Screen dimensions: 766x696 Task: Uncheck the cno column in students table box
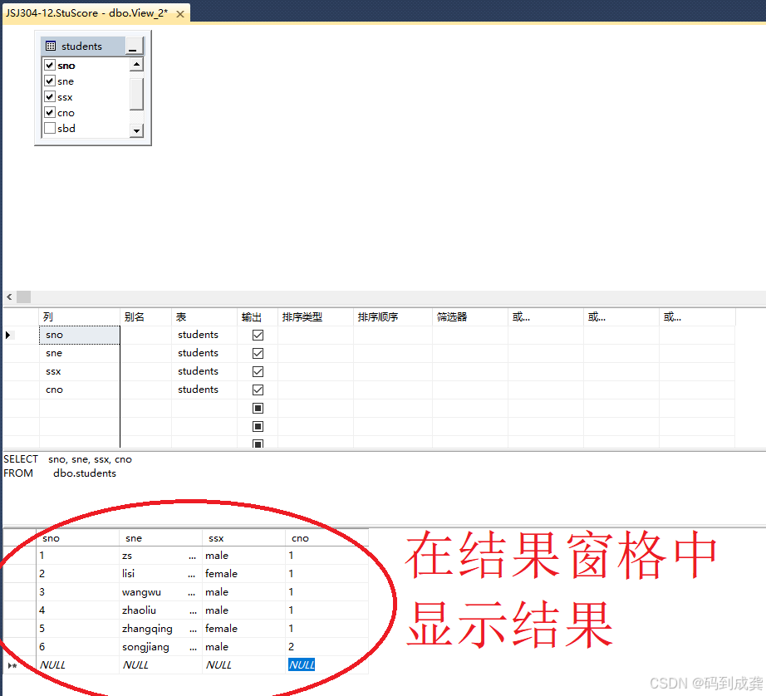50,113
